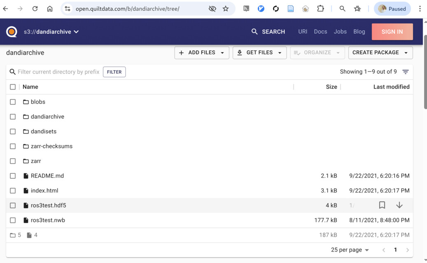
Task: Tick the ros3test.hdf5 checkbox
Action: coord(13,205)
